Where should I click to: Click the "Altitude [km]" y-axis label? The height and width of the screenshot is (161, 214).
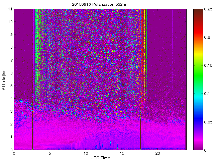coord(4,79)
